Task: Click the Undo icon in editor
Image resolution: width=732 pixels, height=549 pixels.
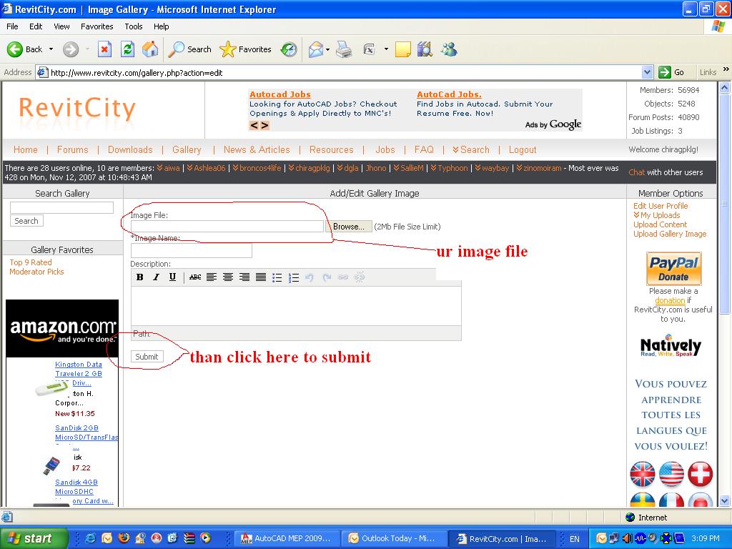Action: 309,277
